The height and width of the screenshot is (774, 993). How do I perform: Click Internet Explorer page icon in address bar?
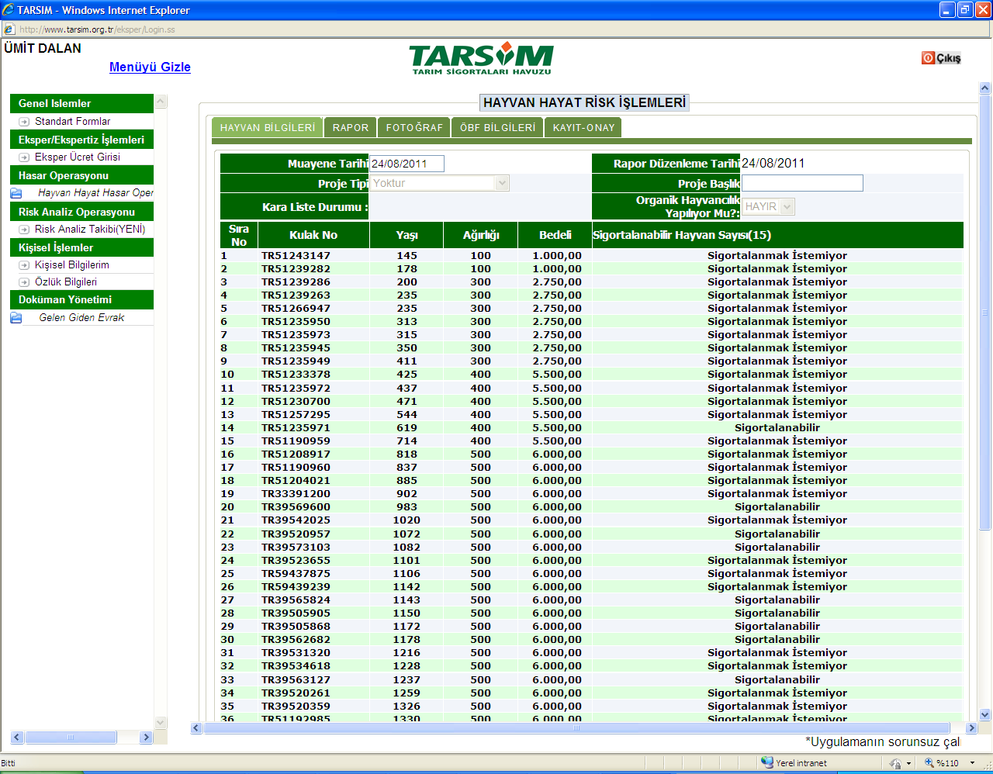click(x=9, y=29)
